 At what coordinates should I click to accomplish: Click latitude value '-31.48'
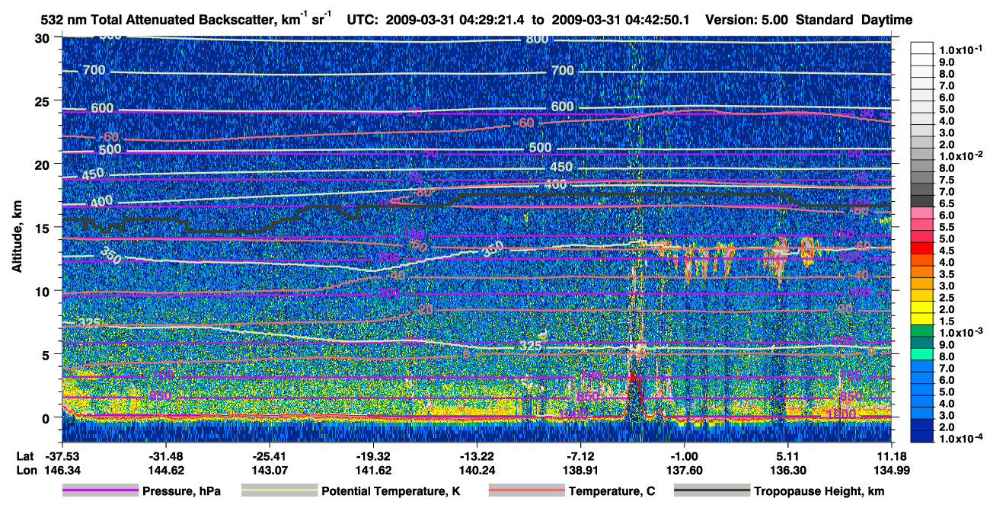coord(165,456)
